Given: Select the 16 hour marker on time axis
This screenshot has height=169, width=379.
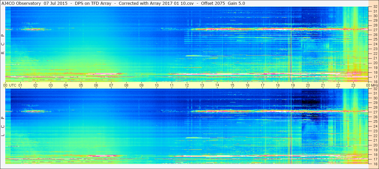Looking at the screenshot, I should click(x=247, y=85).
